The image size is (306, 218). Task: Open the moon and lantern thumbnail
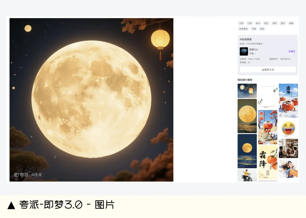tap(247, 91)
